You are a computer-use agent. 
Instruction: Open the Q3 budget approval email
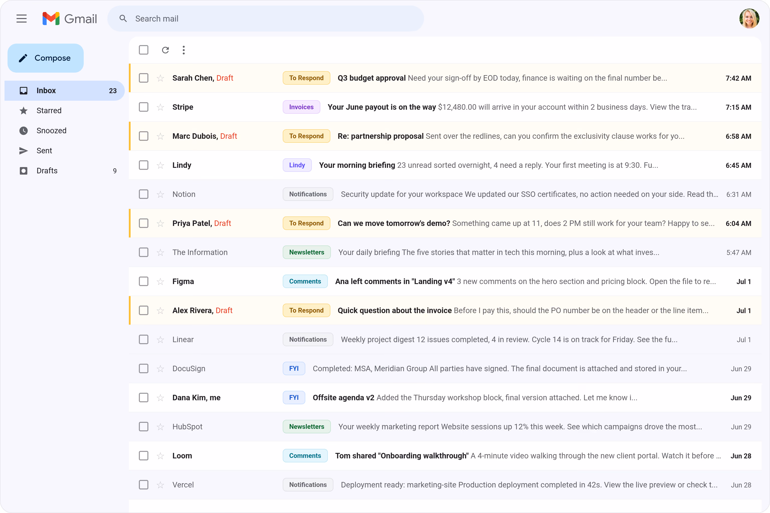coord(445,78)
